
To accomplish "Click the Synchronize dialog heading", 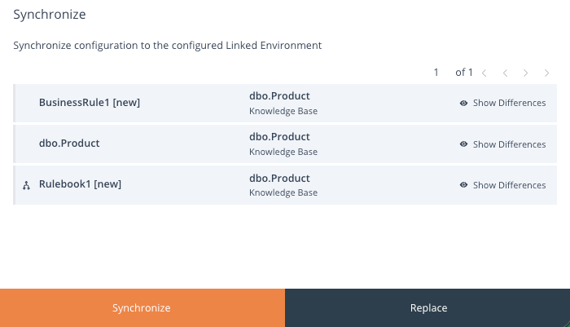I will (50, 15).
